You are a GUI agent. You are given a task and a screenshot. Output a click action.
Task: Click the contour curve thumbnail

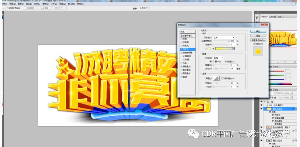[215, 78]
